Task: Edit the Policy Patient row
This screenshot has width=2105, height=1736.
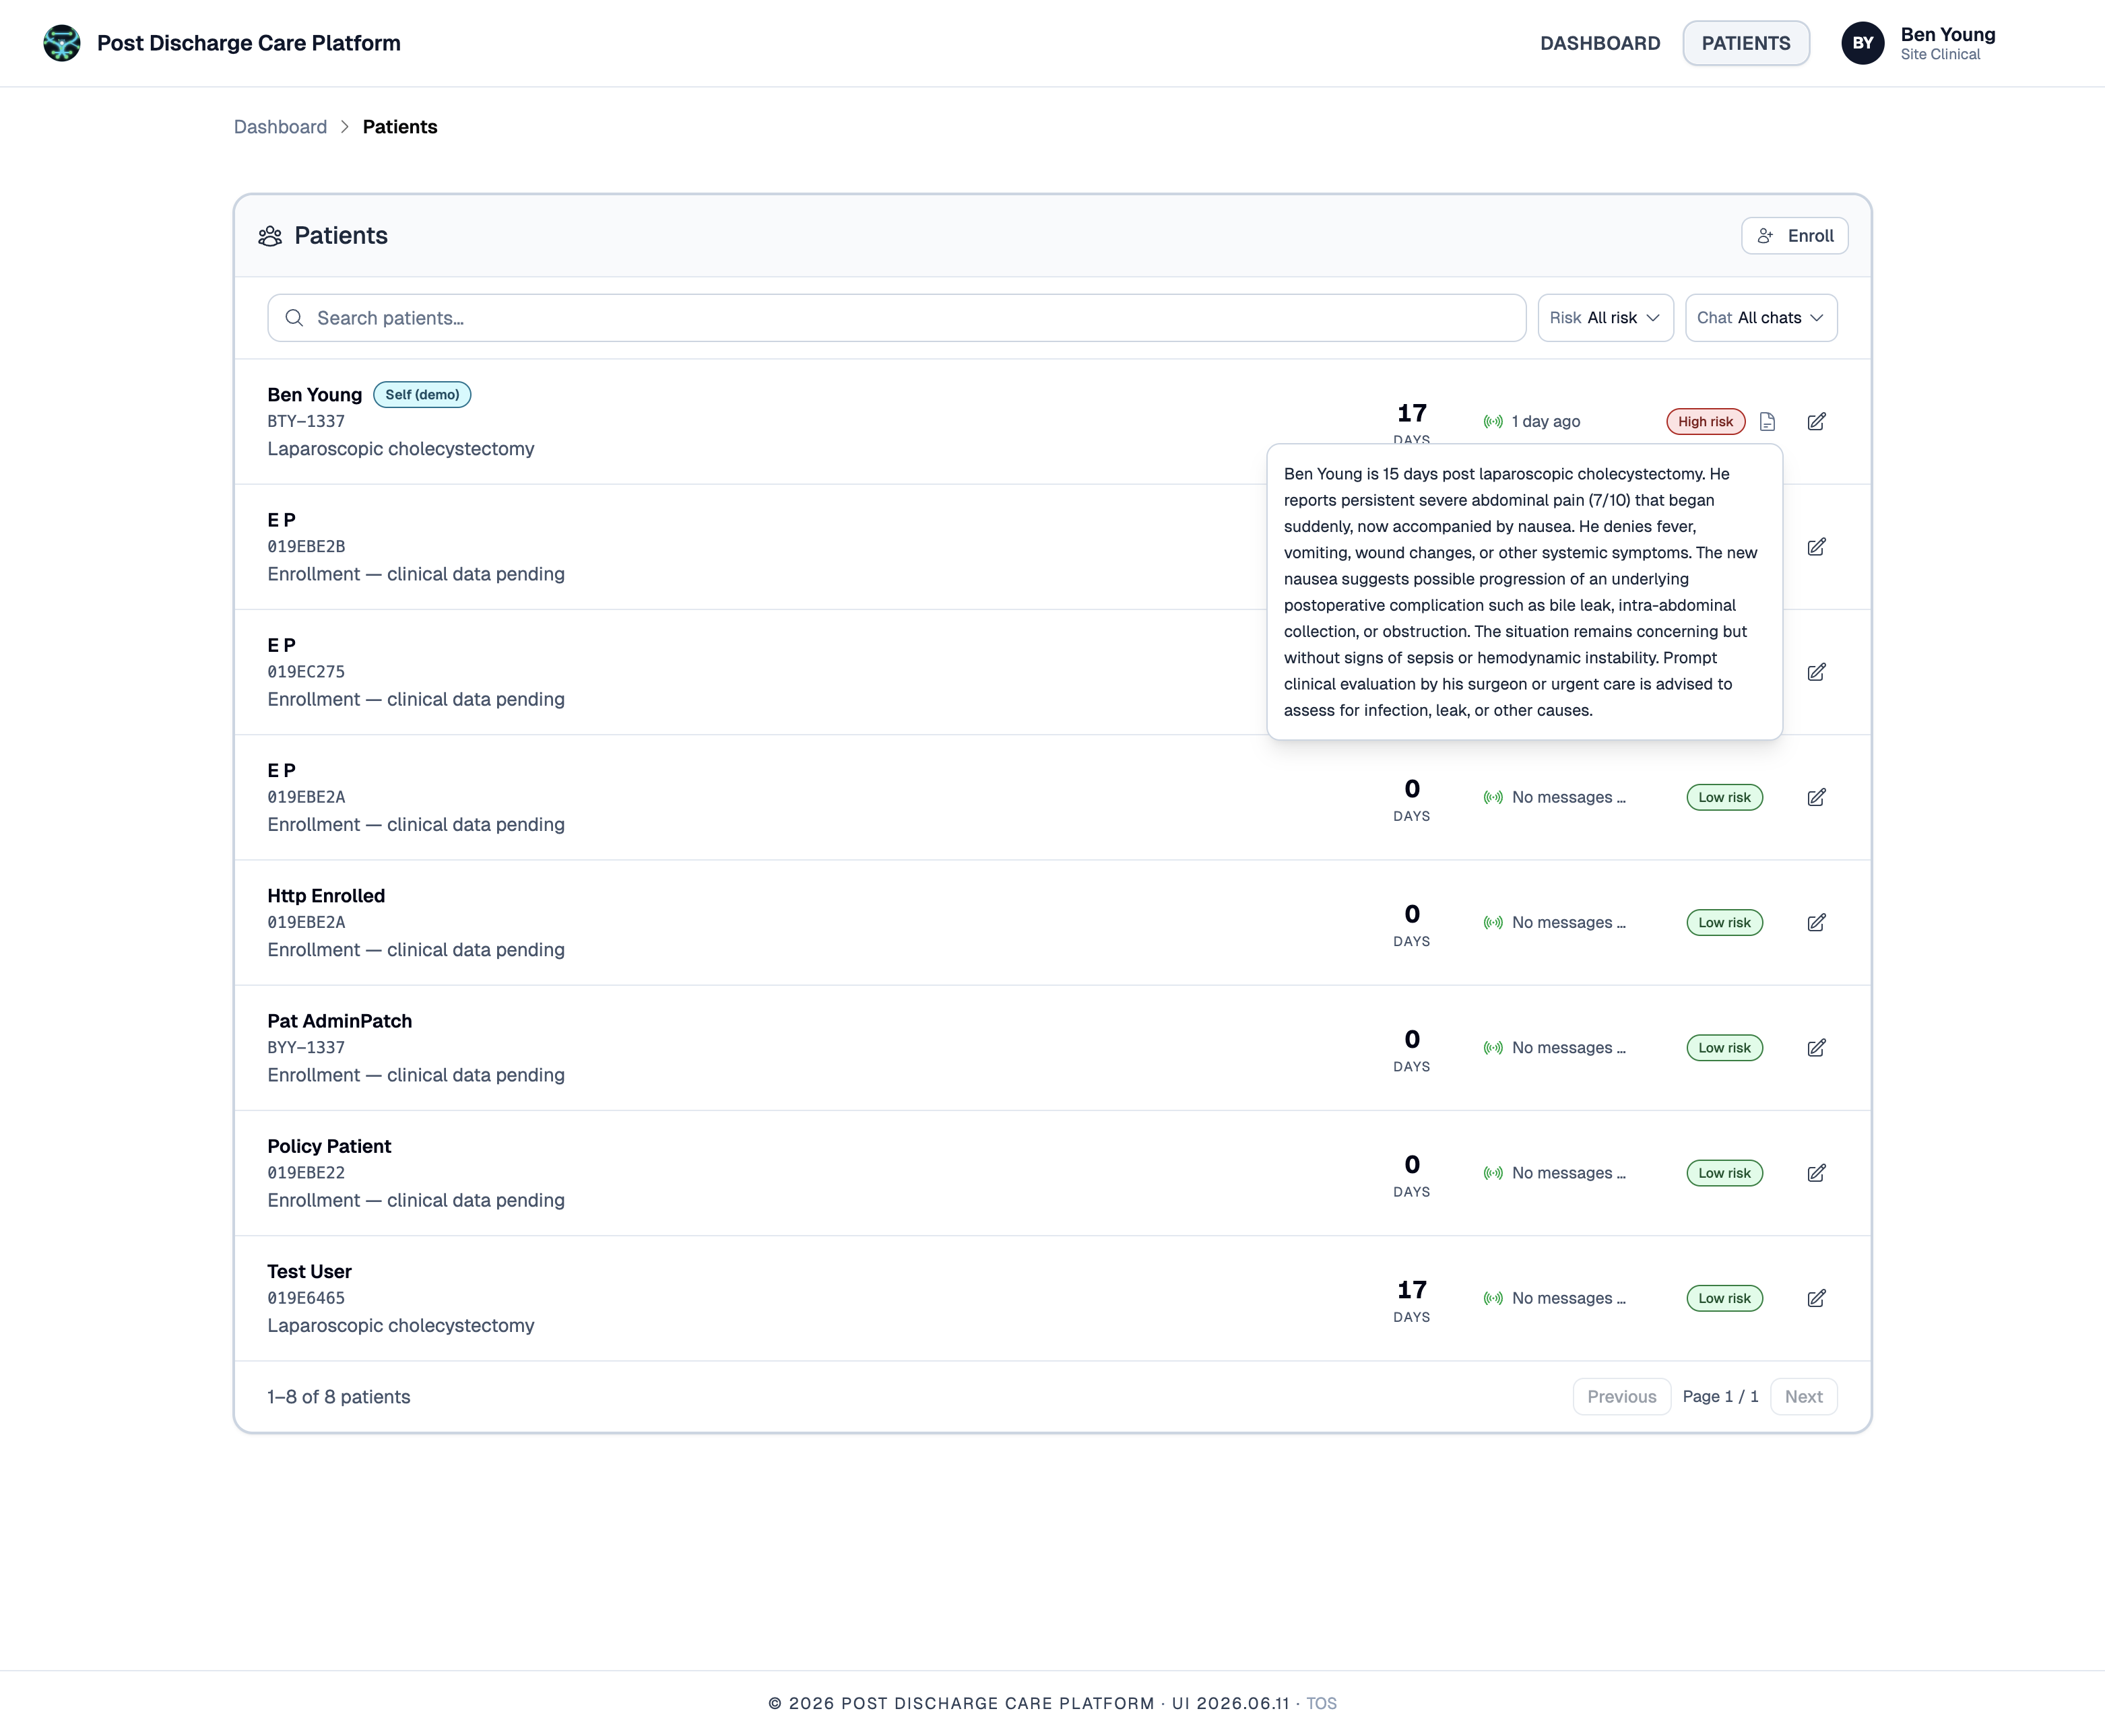Action: click(x=1816, y=1173)
